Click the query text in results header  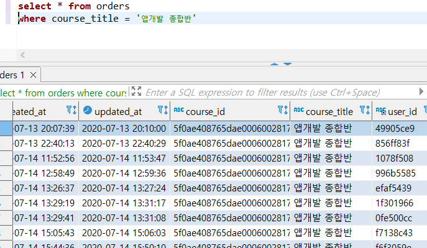tap(63, 93)
